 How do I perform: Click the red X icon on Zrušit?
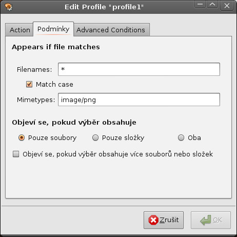153,220
